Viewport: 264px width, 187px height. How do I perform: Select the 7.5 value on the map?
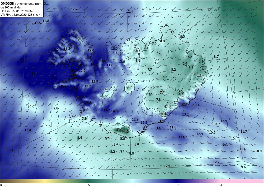[x=174, y=78]
